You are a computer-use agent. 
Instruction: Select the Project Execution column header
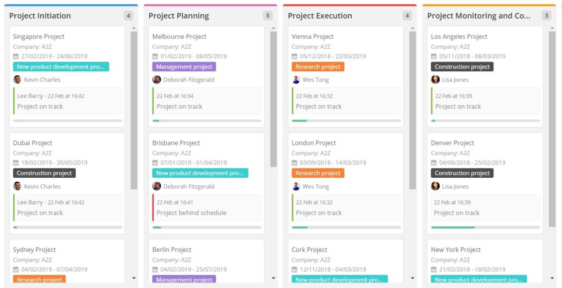coord(320,16)
